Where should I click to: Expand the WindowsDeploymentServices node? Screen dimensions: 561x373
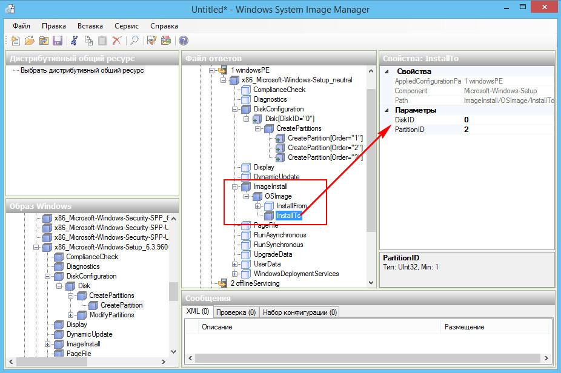coord(234,274)
